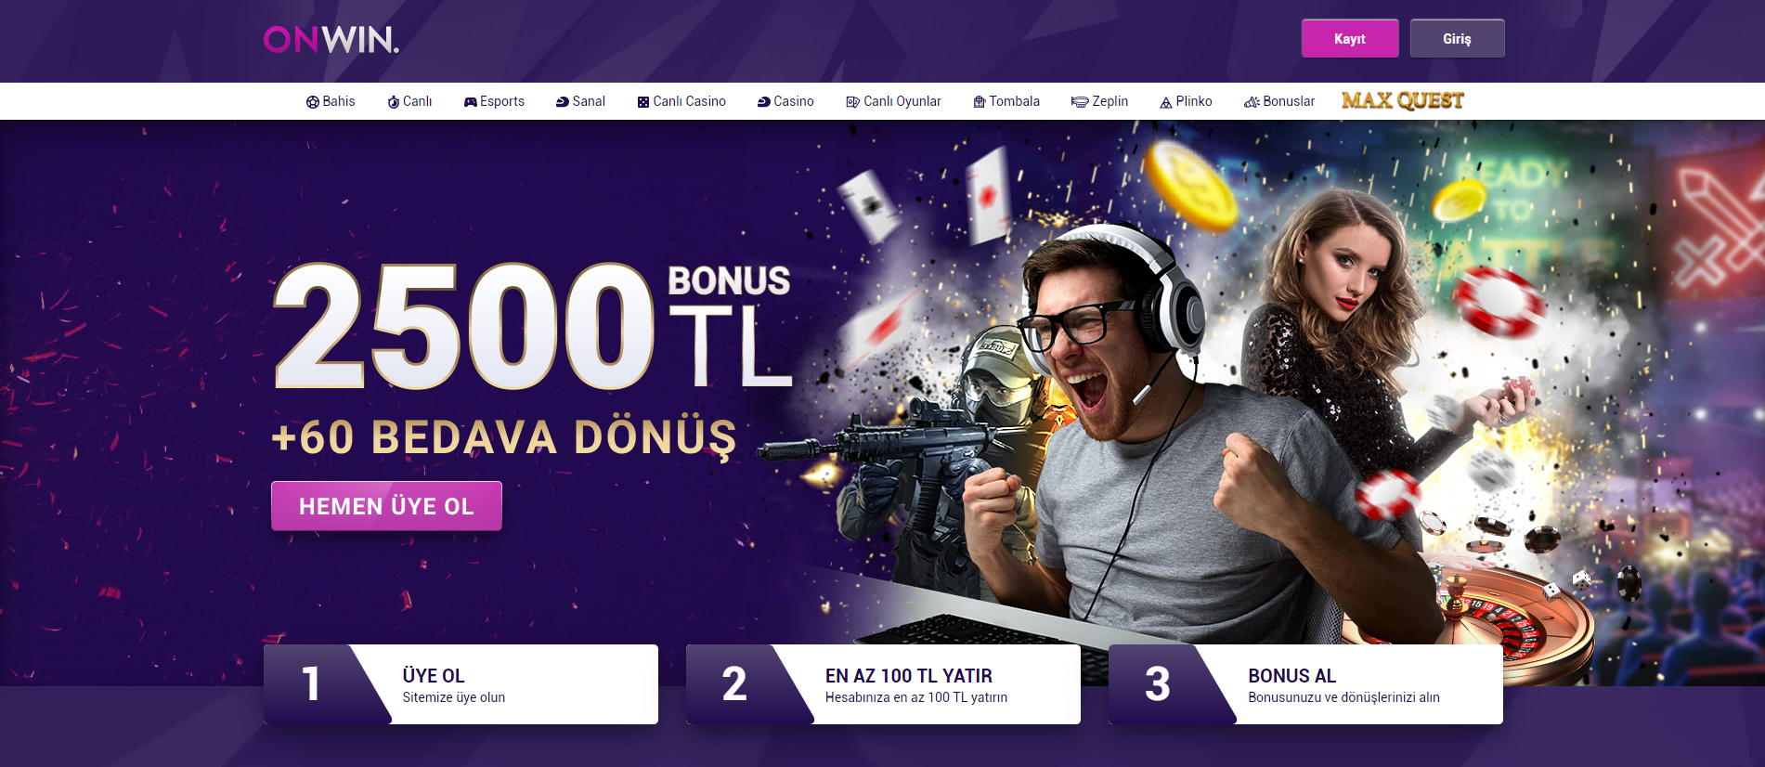
Task: Open the Sanal menu item
Action: point(580,101)
